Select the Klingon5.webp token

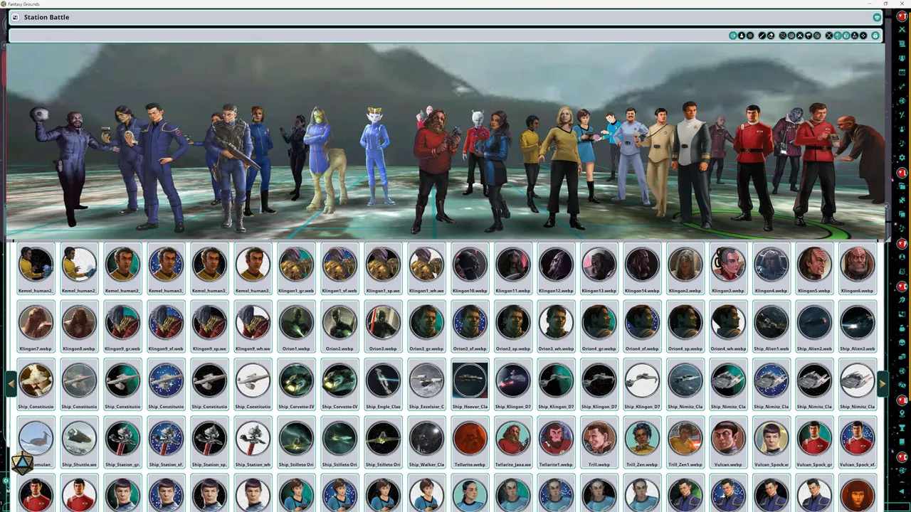pyautogui.click(x=814, y=269)
